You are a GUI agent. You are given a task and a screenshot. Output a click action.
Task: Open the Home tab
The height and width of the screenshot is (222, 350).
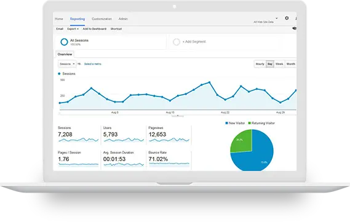[59, 19]
